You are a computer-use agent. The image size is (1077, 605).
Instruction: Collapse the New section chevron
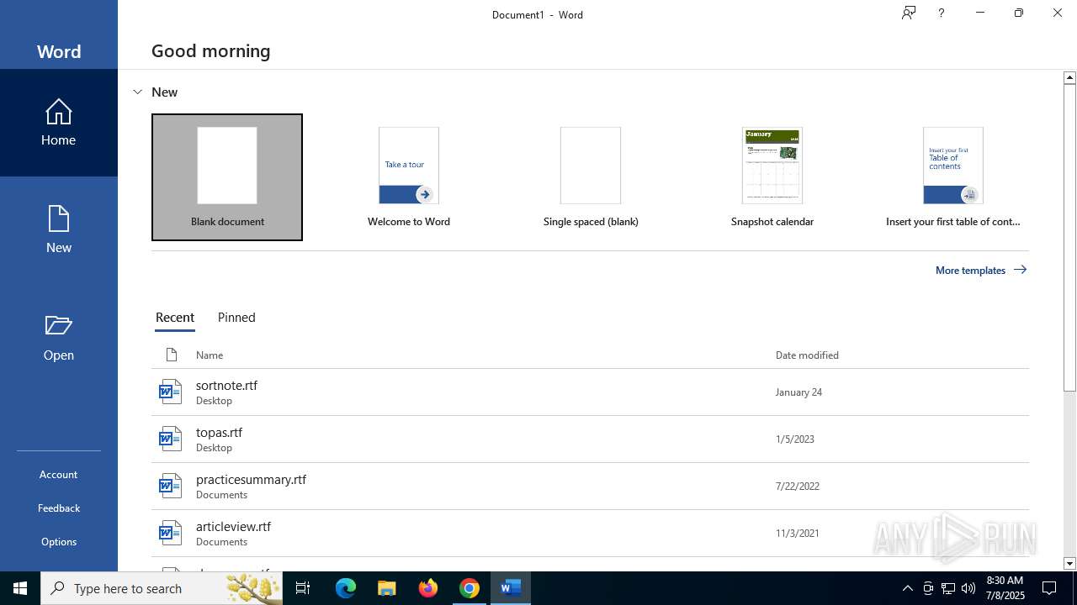137,92
